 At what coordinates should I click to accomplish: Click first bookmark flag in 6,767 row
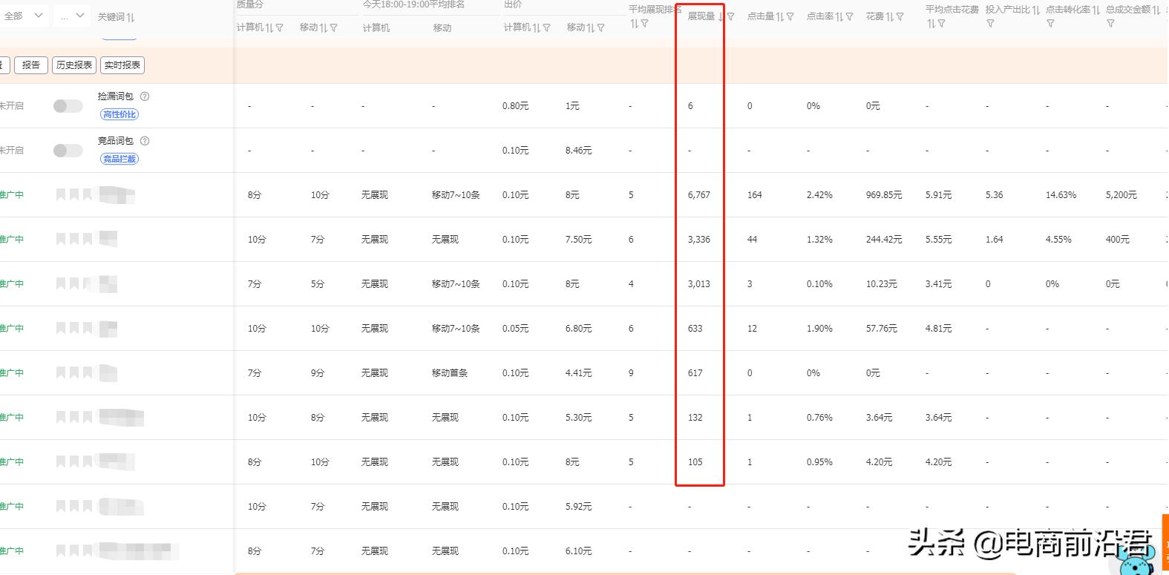pyautogui.click(x=61, y=194)
